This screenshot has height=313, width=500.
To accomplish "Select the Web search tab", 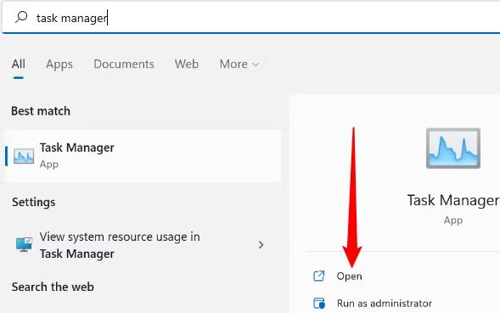I will click(187, 64).
